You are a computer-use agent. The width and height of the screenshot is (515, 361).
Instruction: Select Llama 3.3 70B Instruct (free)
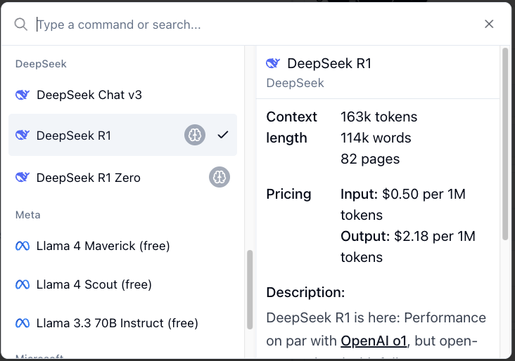coord(117,323)
